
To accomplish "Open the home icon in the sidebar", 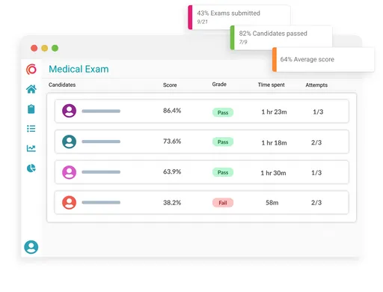I will click(x=31, y=89).
